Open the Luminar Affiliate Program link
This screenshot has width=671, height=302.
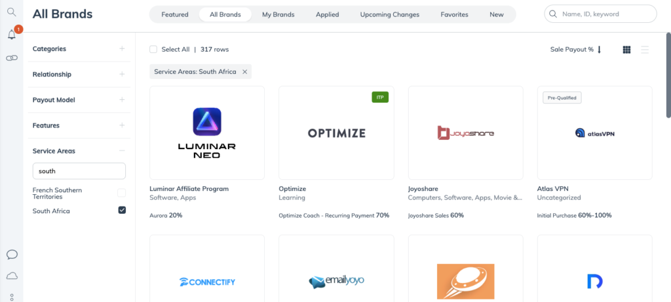click(189, 189)
